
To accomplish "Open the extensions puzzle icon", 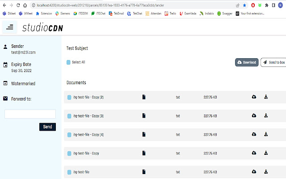I will point(267,5).
